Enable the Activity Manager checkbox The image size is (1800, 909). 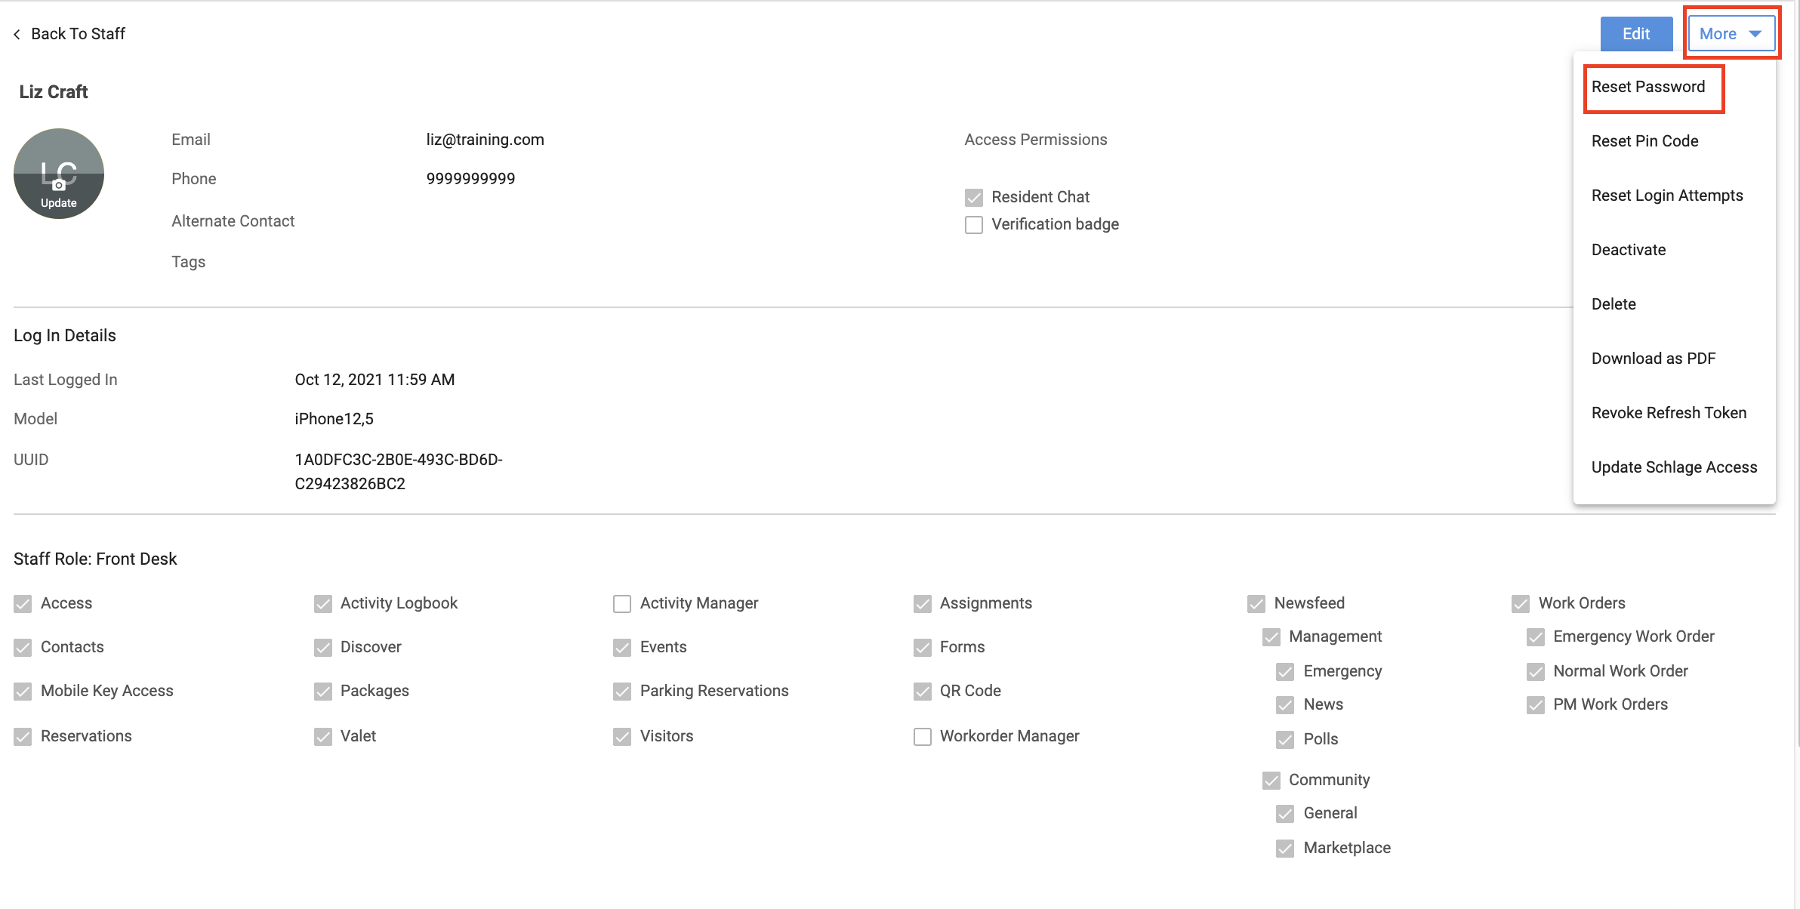coord(622,604)
